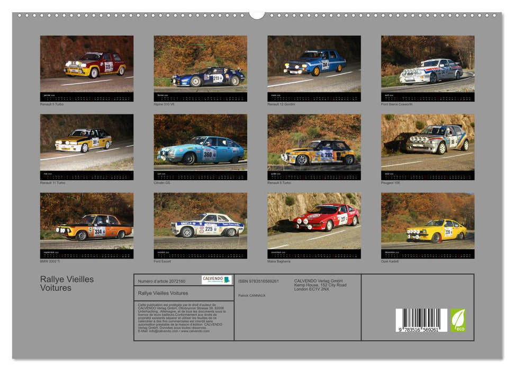Select the Ford Escort October label
The height and width of the screenshot is (371, 514).
point(161,262)
